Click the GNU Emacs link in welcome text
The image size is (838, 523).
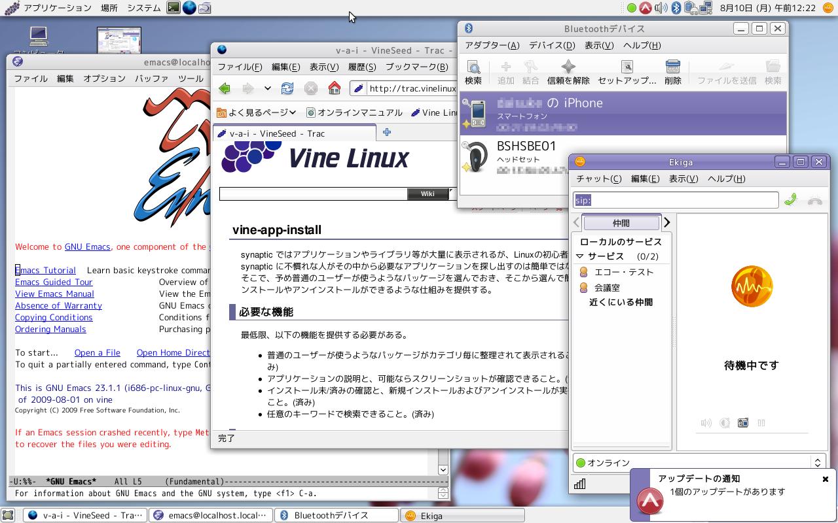pyautogui.click(x=87, y=246)
